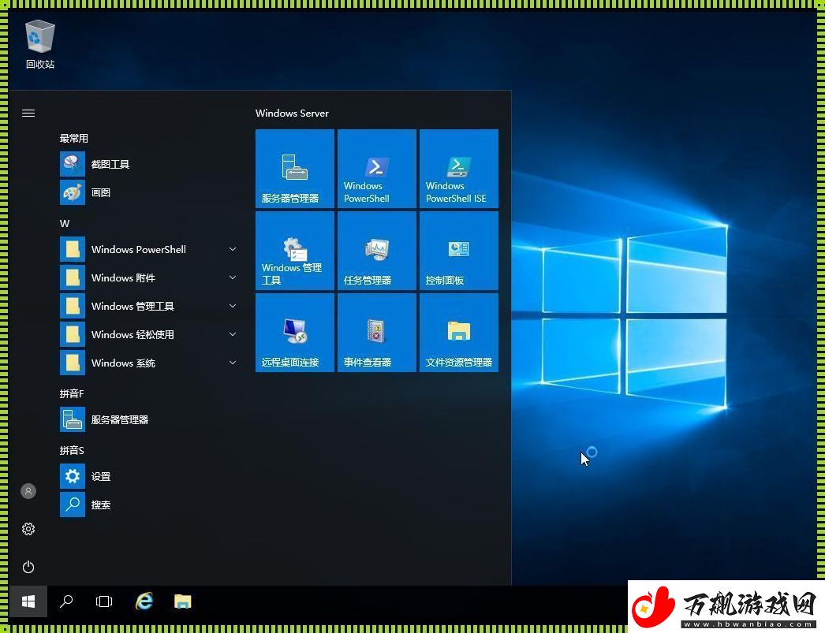Screen dimensions: 825x633
Task: Click the Windows PowerShell folder entry
Action: tap(149, 249)
